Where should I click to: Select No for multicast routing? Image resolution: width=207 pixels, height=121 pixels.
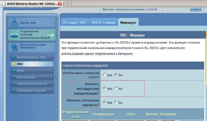pos(116,88)
